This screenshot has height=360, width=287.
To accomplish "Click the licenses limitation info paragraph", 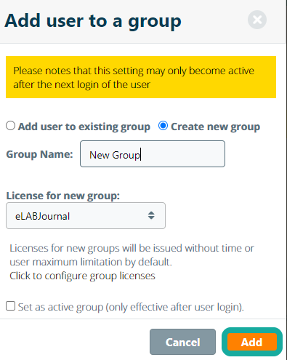I will pos(132,255).
